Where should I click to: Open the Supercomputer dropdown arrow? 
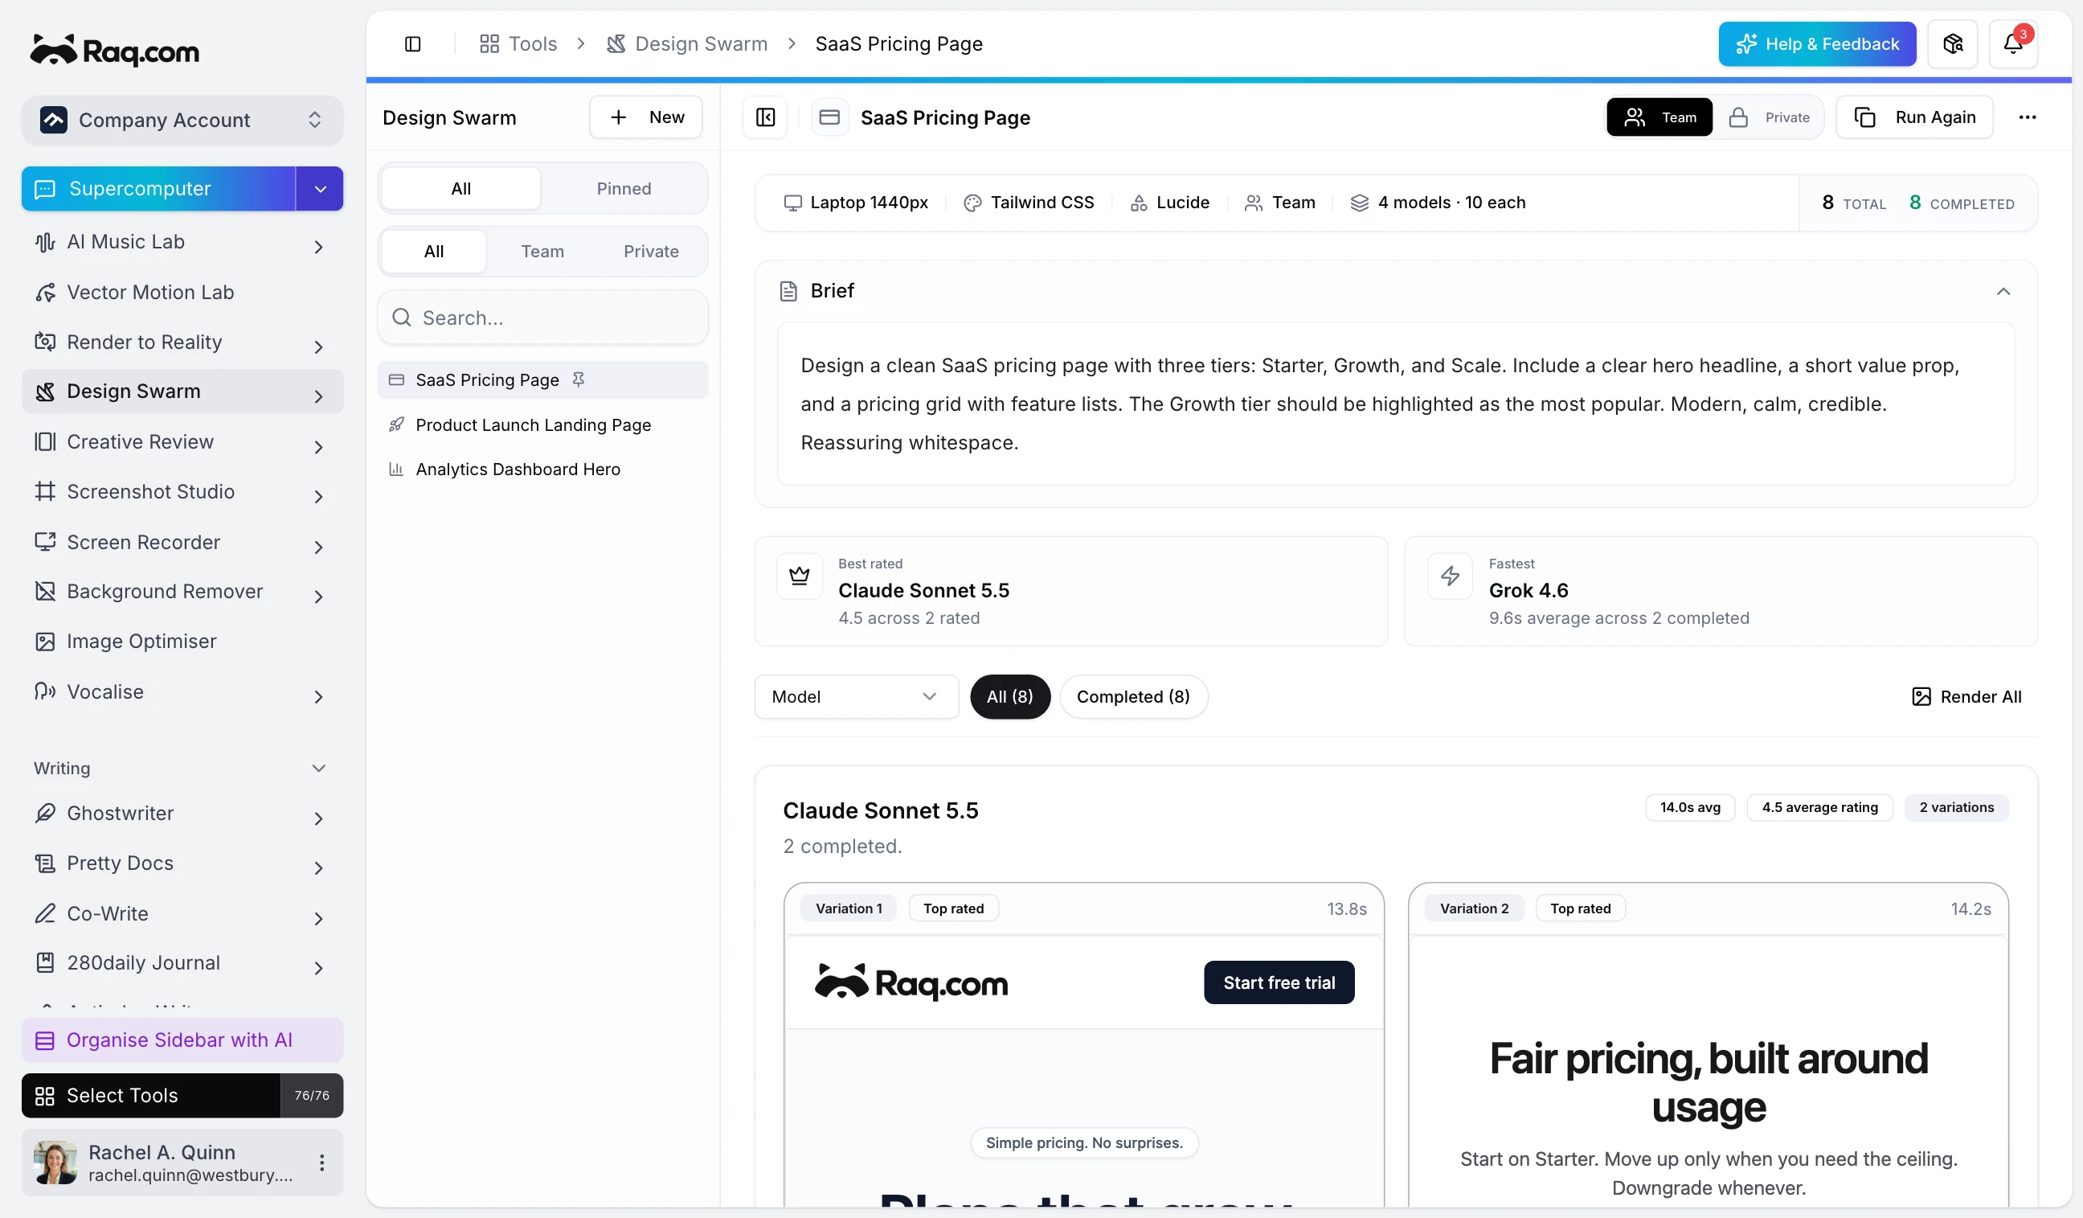tap(320, 189)
